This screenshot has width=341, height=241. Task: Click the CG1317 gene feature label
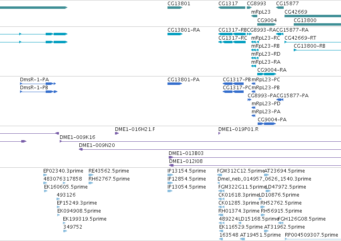pyautogui.click(x=228, y=4)
